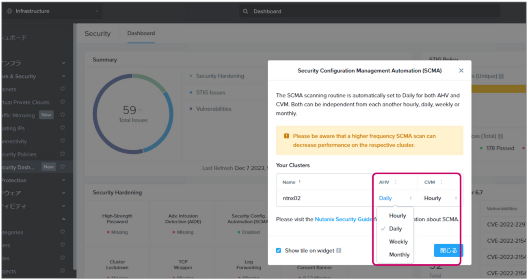Click the blue 閉じる button
The width and height of the screenshot is (528, 280).
point(448,250)
